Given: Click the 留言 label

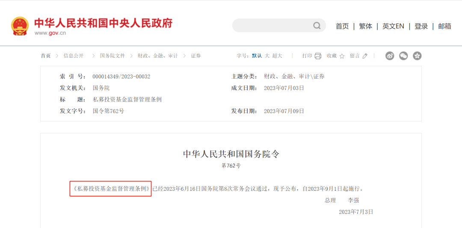Looking at the screenshot, I should click(x=355, y=56).
